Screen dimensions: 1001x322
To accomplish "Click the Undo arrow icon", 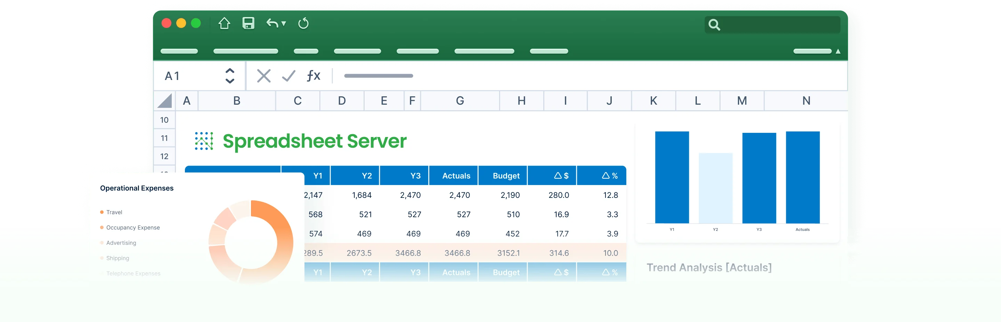I will pos(272,23).
